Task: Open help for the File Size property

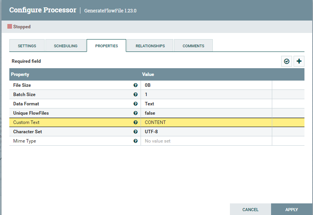Action: point(136,85)
